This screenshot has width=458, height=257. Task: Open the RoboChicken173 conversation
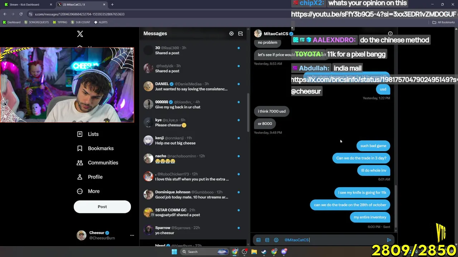tap(193, 176)
